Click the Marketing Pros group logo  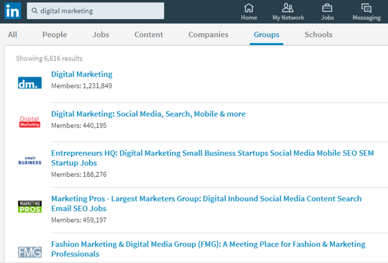coord(29,207)
